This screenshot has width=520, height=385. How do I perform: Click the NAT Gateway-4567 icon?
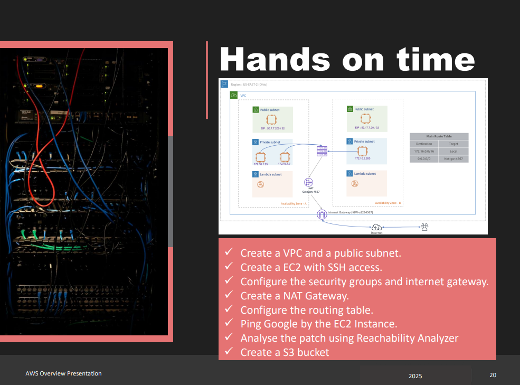tap(308, 182)
